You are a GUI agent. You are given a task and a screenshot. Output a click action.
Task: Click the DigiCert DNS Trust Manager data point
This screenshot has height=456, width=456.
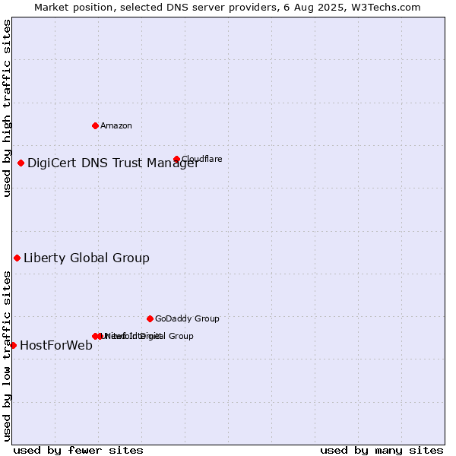coord(21,163)
